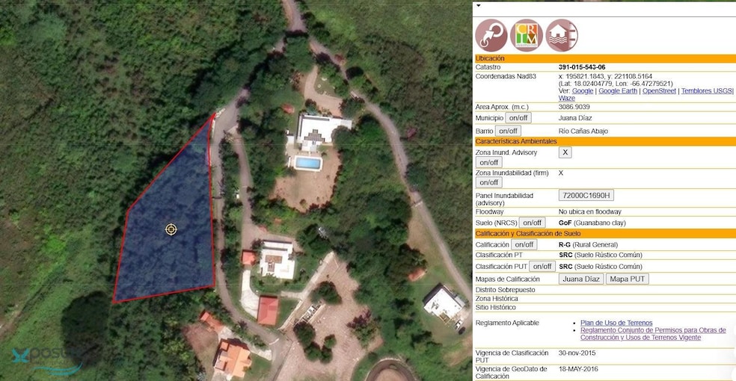Click the flood house icon
This screenshot has width=736, height=381.
(x=561, y=35)
